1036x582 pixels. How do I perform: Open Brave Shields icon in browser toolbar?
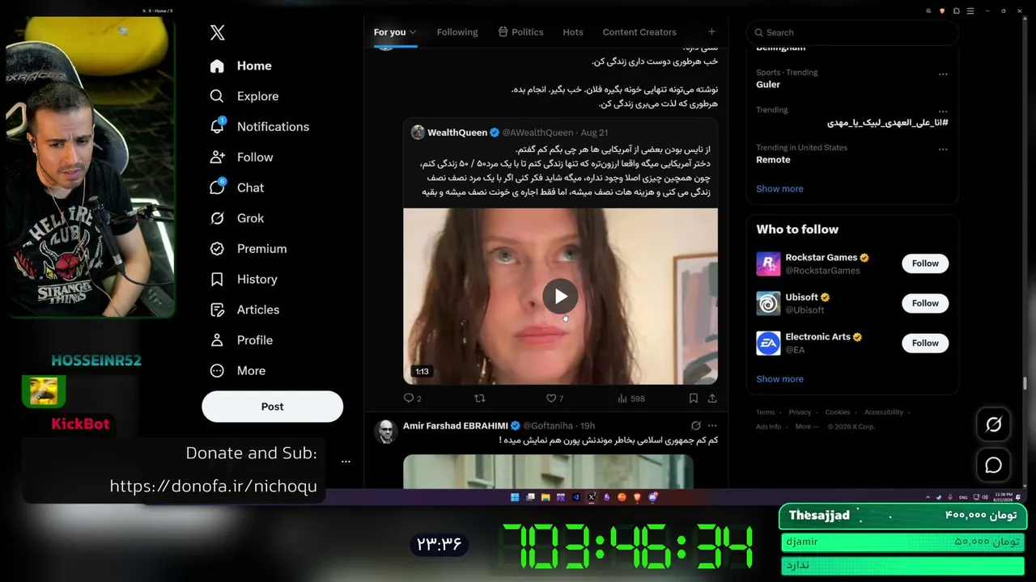pos(942,11)
